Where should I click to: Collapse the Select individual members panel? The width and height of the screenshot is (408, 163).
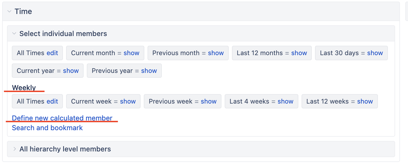click(x=14, y=34)
